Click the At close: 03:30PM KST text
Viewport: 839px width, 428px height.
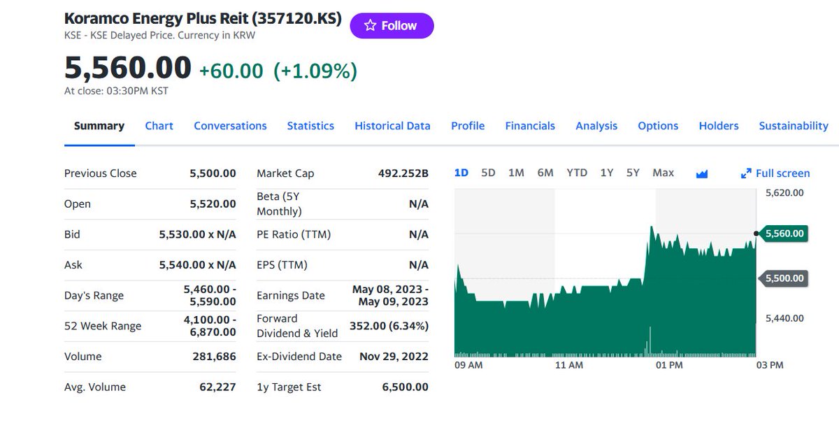click(116, 91)
